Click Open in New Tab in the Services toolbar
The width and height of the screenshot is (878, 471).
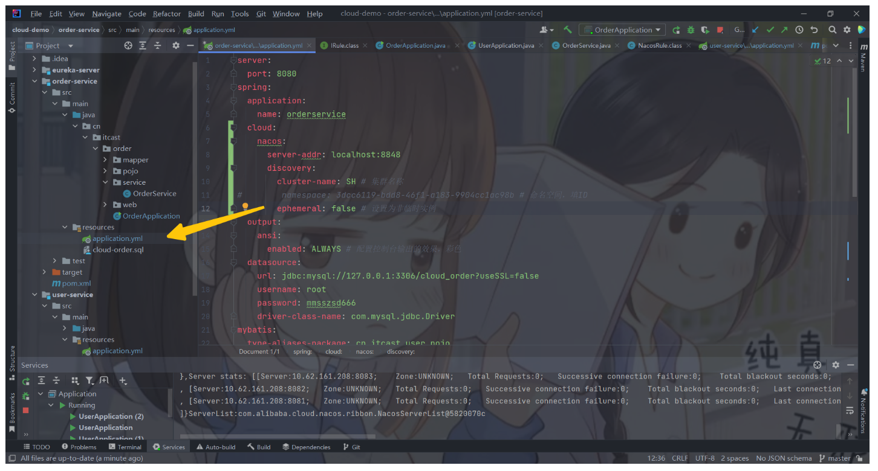click(104, 380)
